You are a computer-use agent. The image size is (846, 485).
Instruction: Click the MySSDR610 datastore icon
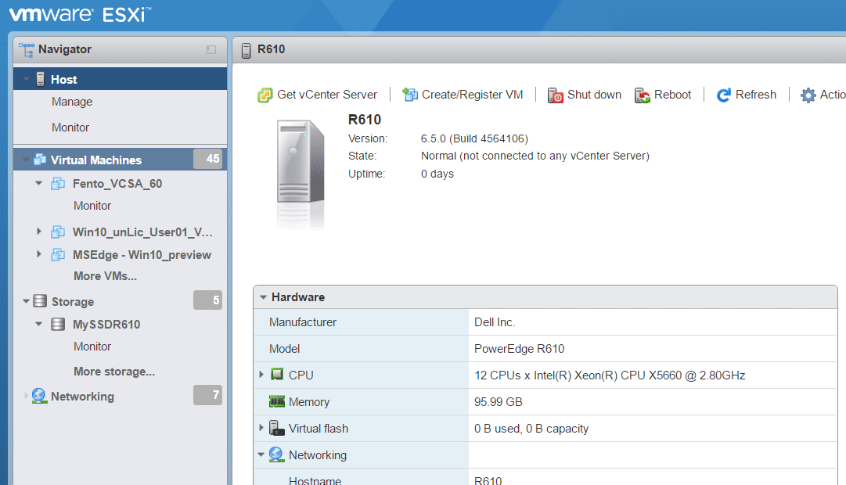point(58,324)
